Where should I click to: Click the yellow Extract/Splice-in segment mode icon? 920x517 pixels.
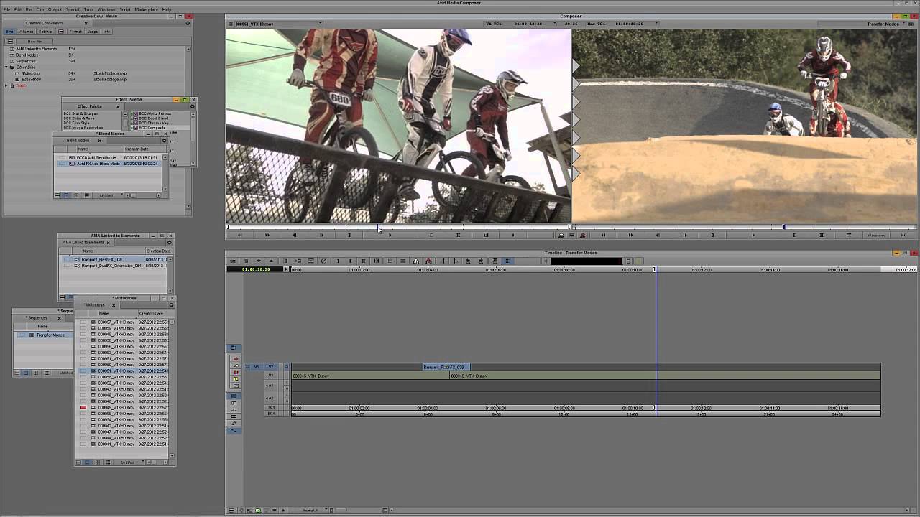235,379
